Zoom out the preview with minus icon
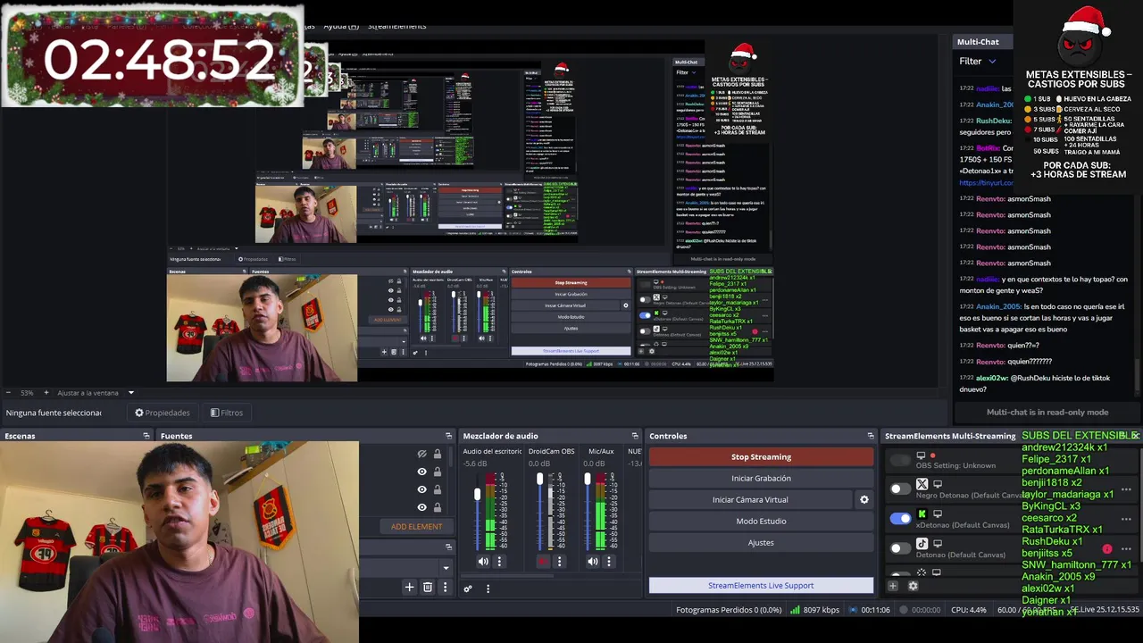Image resolution: width=1143 pixels, height=643 pixels. coord(8,393)
